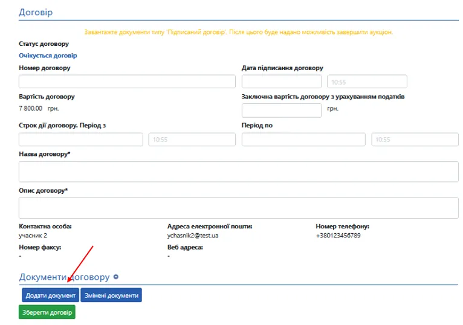Image resolution: width=463 pixels, height=325 pixels.
Task: Focus the Заключна вартість договору input
Action: click(282, 110)
